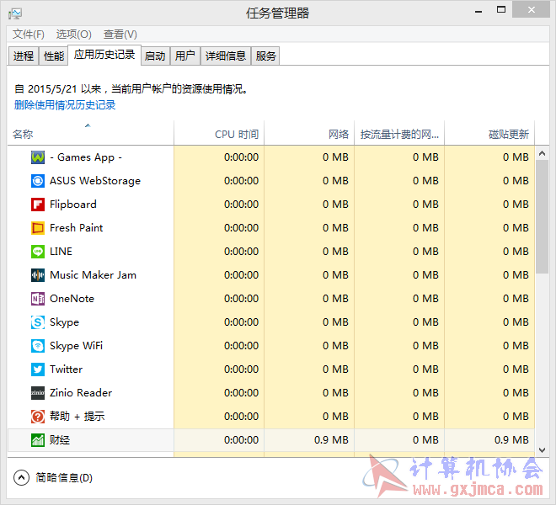The height and width of the screenshot is (505, 556).
Task: Click 删除使用情况历史记录 link
Action: click(65, 105)
